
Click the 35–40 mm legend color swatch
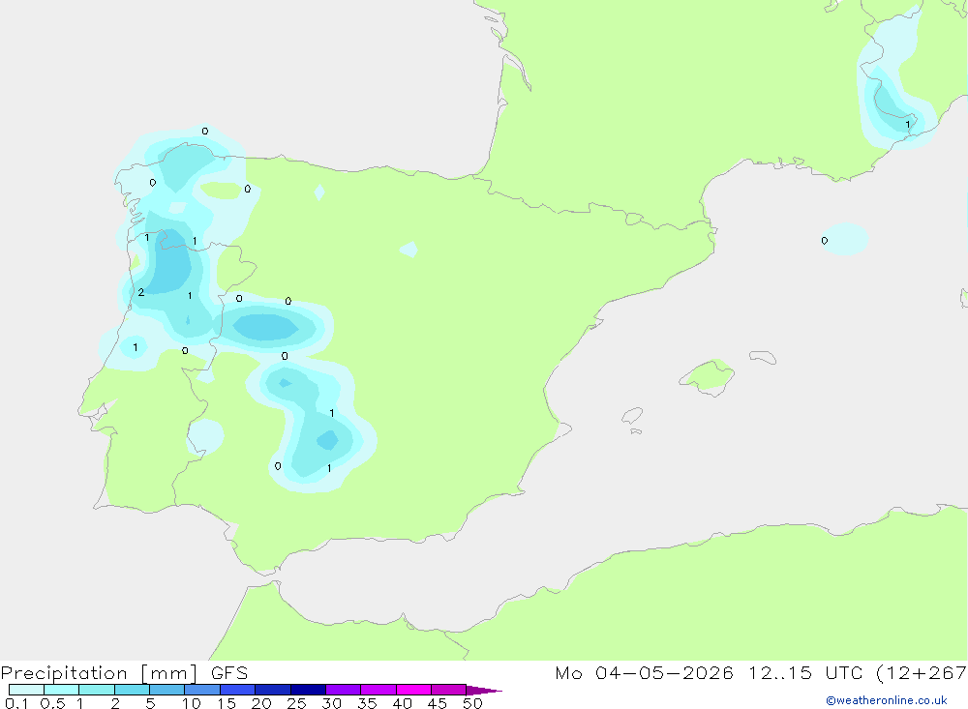378,690
